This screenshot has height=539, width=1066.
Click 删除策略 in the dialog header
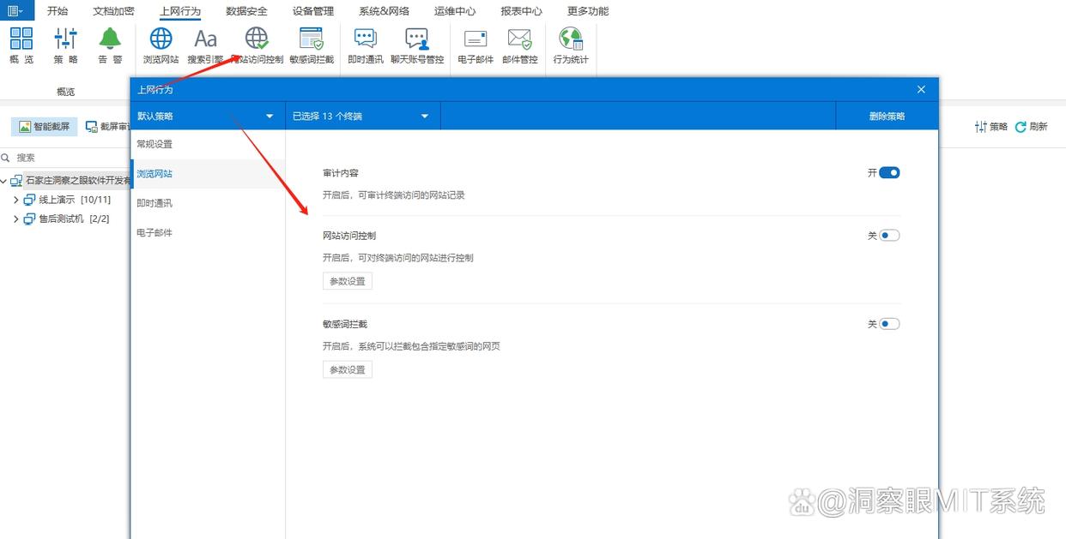pyautogui.click(x=887, y=115)
